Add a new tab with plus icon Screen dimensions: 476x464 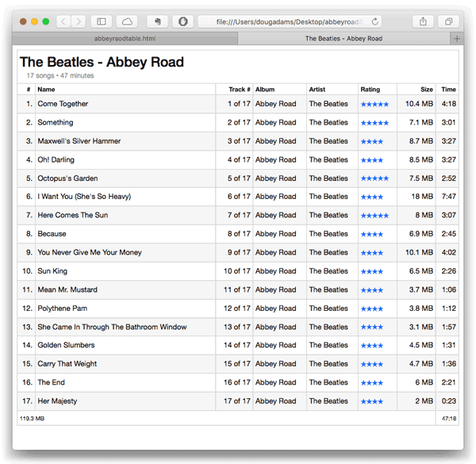pos(457,39)
